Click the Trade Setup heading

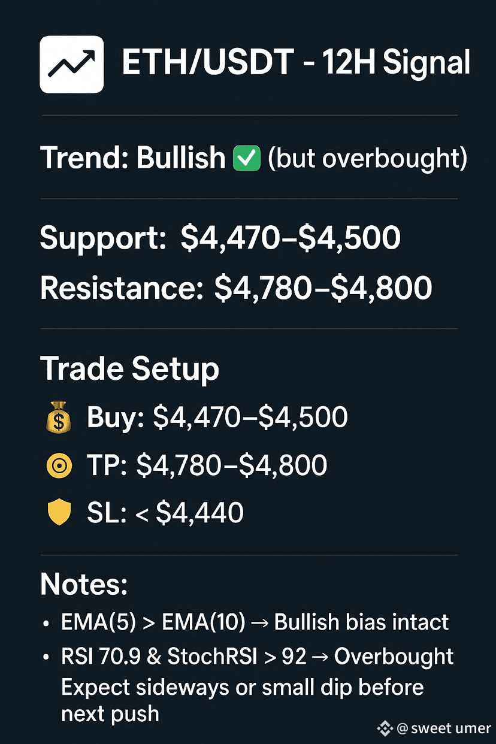[x=129, y=368]
